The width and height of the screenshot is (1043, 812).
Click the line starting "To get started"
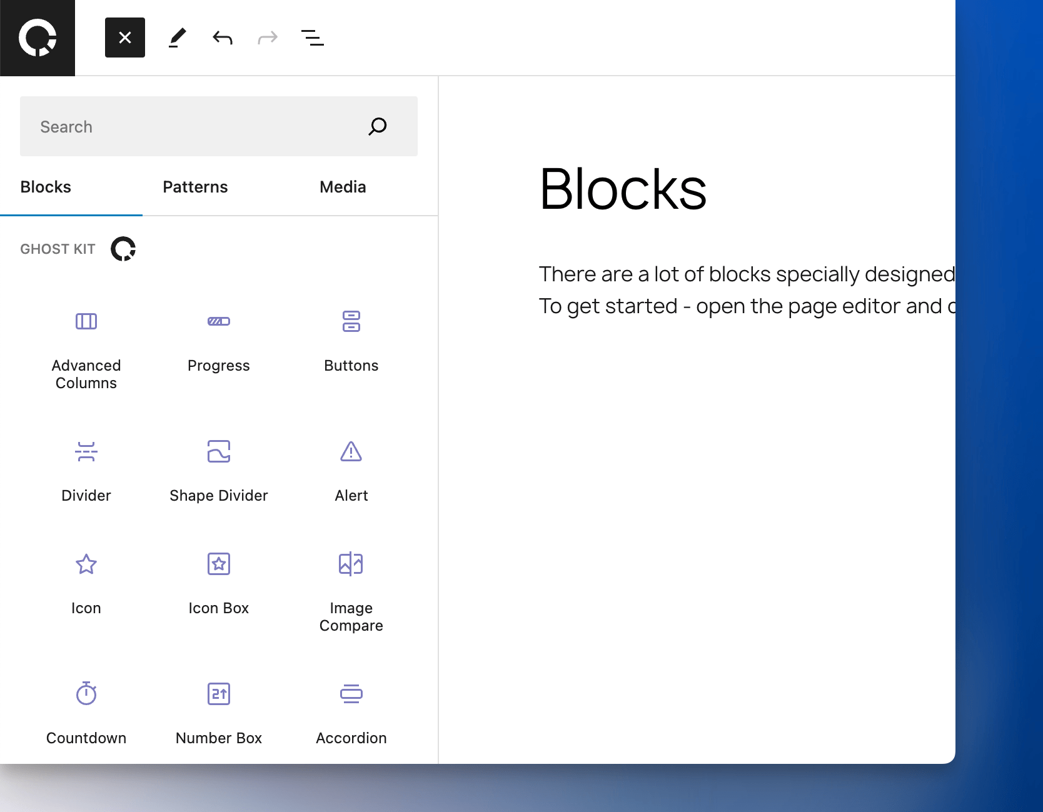(x=747, y=306)
